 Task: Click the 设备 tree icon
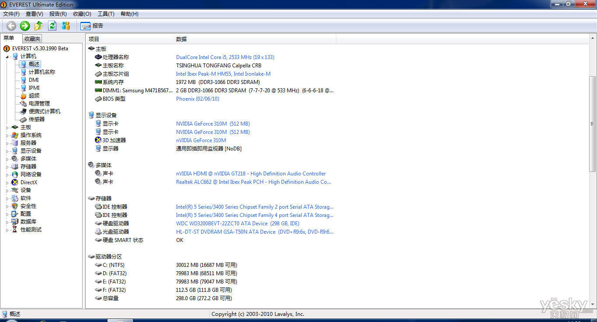(x=15, y=190)
